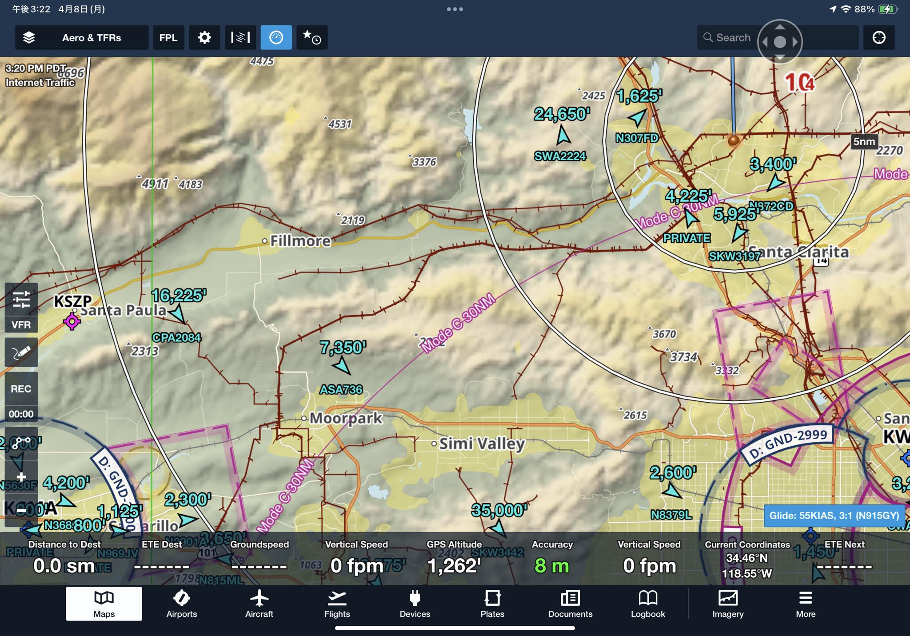Open the Aero & TFRs layer dropdown

click(x=82, y=38)
